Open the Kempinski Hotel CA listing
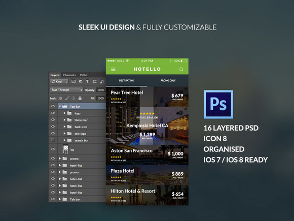The image size is (294, 221). click(147, 126)
